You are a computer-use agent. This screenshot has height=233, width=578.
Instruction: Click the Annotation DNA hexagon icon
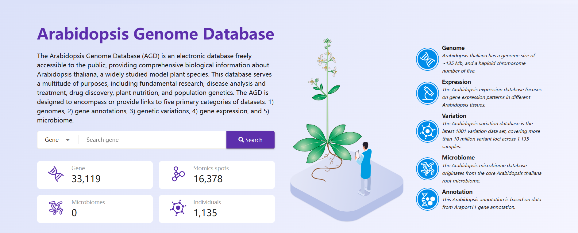[427, 199]
